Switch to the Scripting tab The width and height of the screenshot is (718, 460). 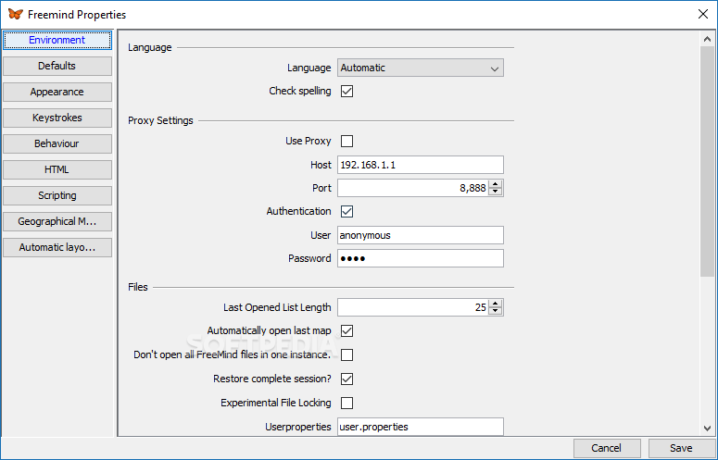point(57,195)
